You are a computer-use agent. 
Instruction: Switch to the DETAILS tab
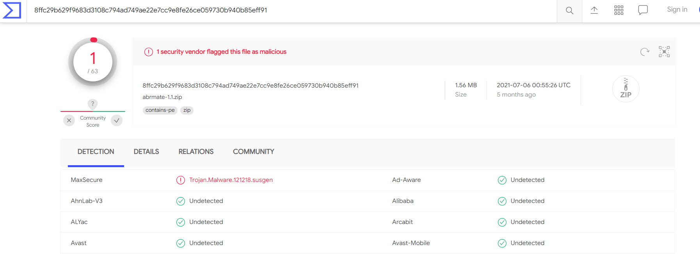tap(146, 152)
